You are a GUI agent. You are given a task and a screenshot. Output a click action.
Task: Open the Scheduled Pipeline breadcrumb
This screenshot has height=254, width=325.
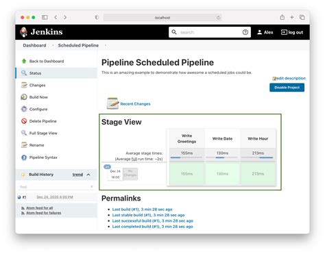point(78,45)
